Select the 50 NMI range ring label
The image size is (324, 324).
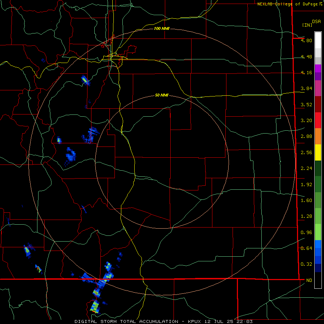[x=162, y=95]
